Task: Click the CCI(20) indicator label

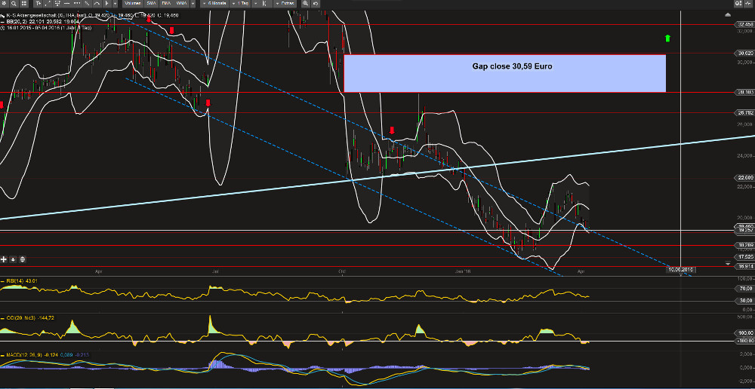Action: [x=20, y=318]
